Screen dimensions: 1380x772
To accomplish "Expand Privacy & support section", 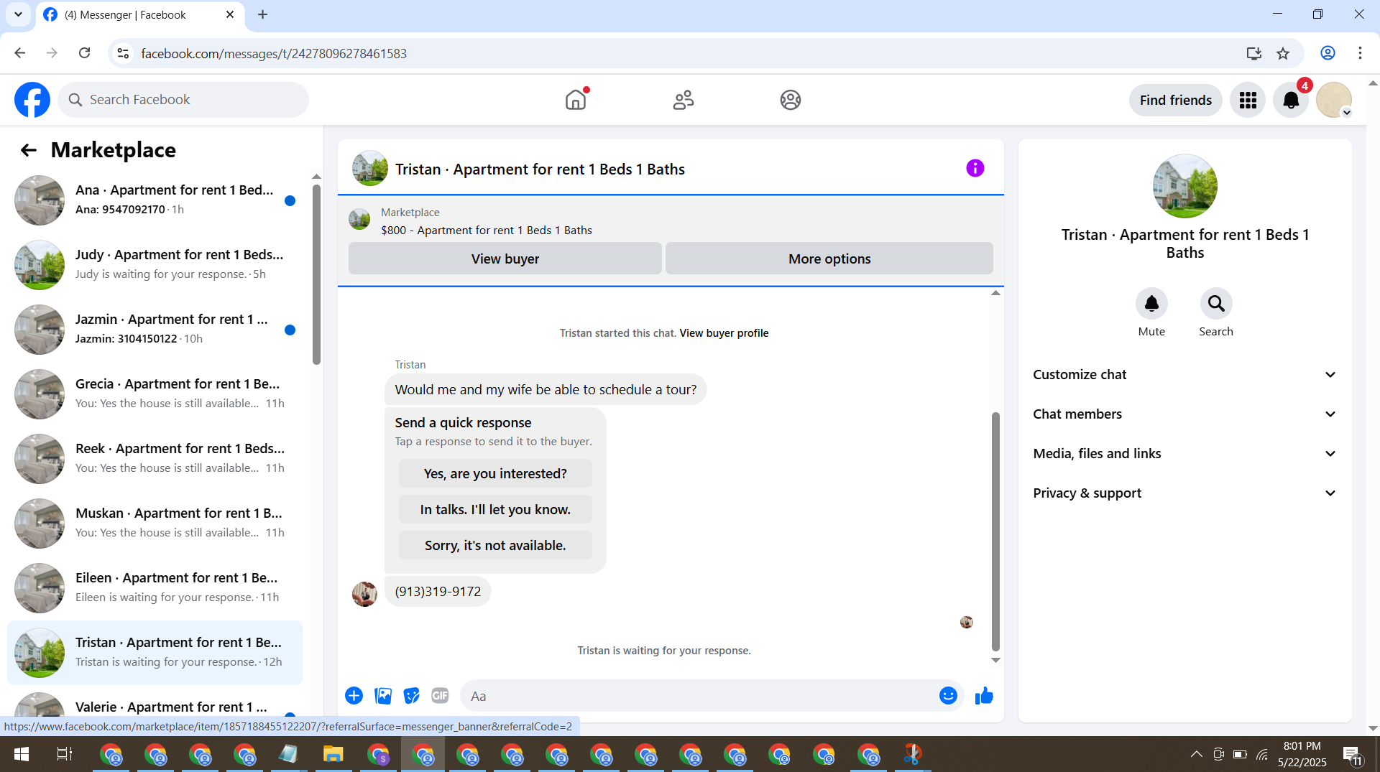I will [x=1184, y=493].
